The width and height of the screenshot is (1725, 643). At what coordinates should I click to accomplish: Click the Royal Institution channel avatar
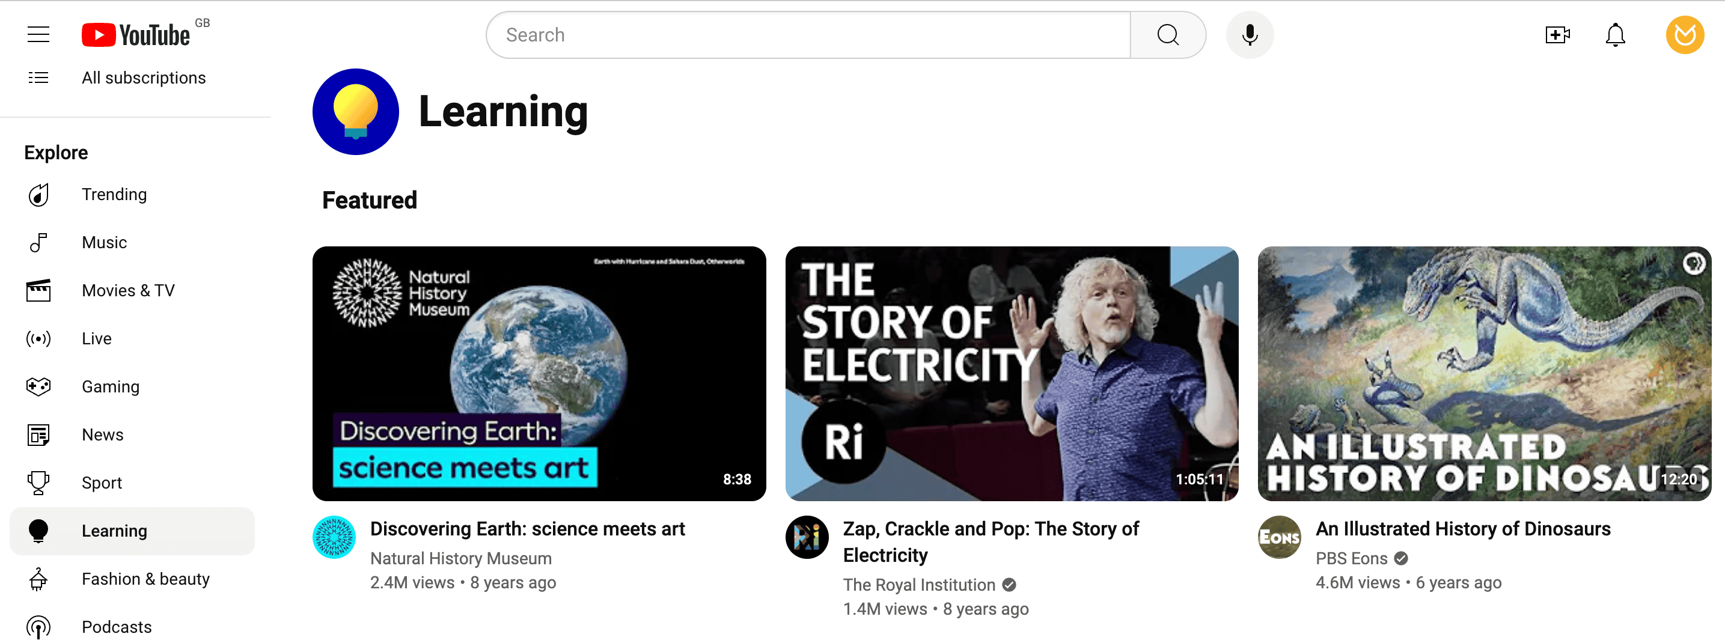pyautogui.click(x=806, y=537)
